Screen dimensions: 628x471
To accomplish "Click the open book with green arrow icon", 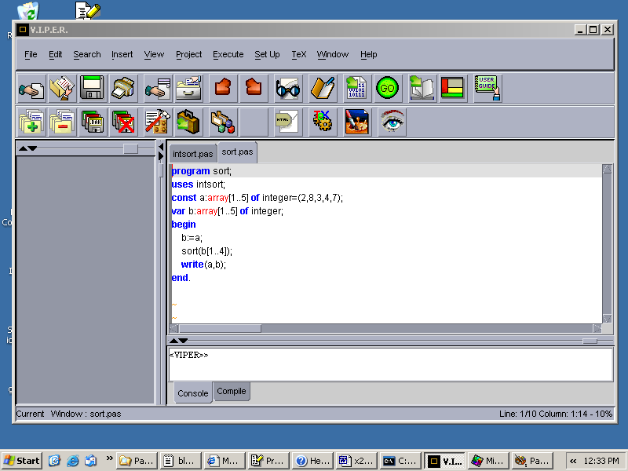I will coord(422,88).
